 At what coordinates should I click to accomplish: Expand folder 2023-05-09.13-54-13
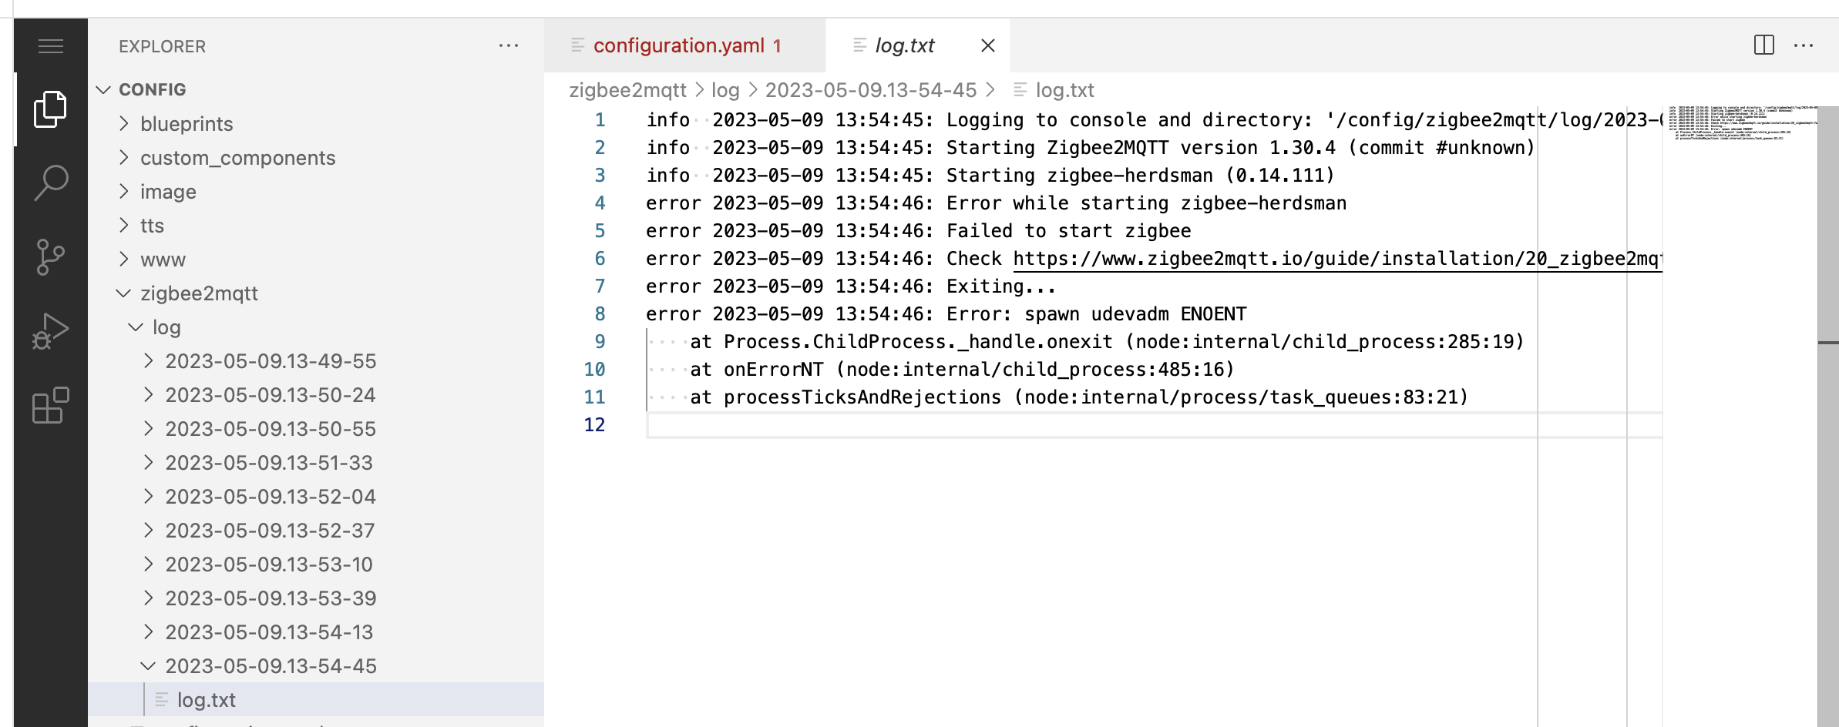149,632
